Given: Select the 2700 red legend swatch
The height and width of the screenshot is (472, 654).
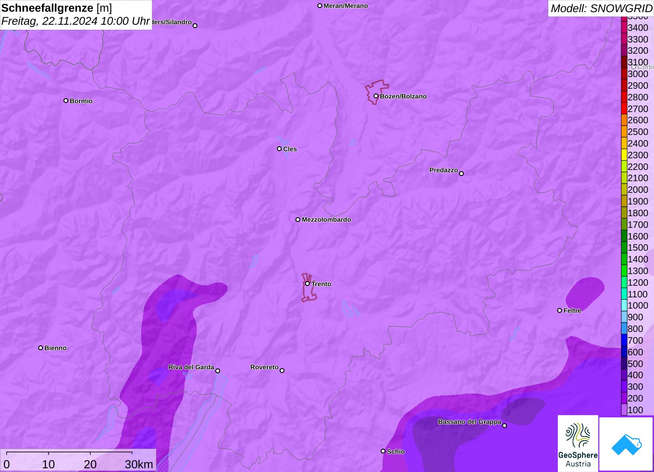Looking at the screenshot, I should pyautogui.click(x=624, y=108).
